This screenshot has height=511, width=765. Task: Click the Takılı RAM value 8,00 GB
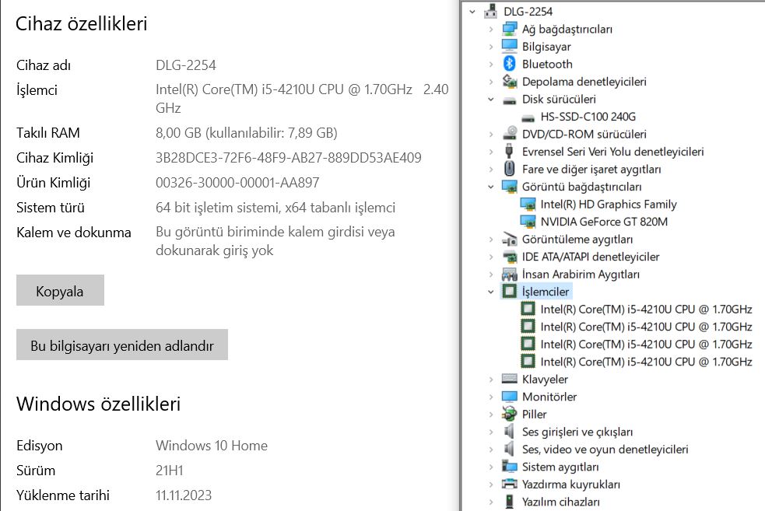point(247,133)
